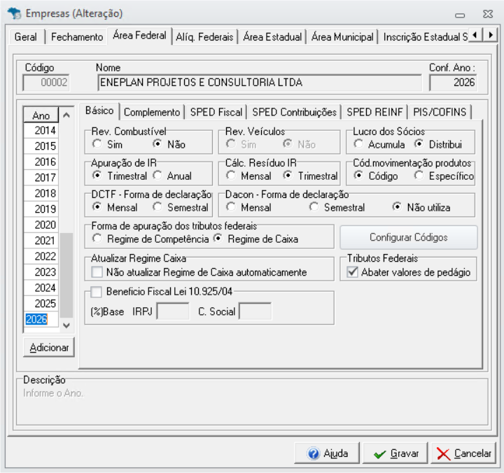Select year 2023 in the list
This screenshot has height=473, width=504.
click(x=41, y=272)
